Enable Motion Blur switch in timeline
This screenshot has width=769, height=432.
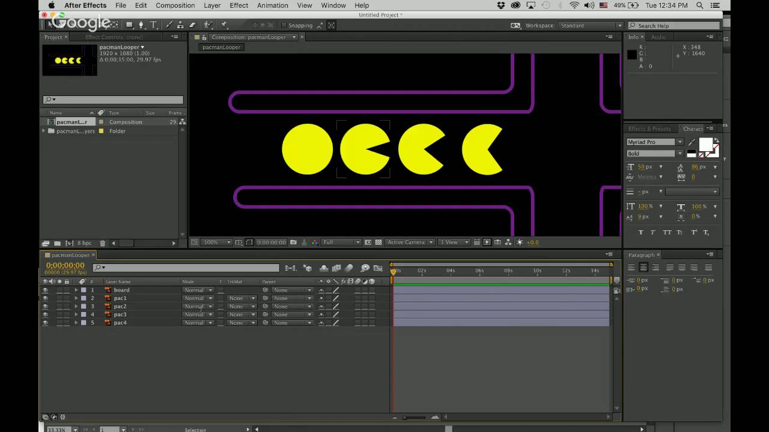click(349, 268)
